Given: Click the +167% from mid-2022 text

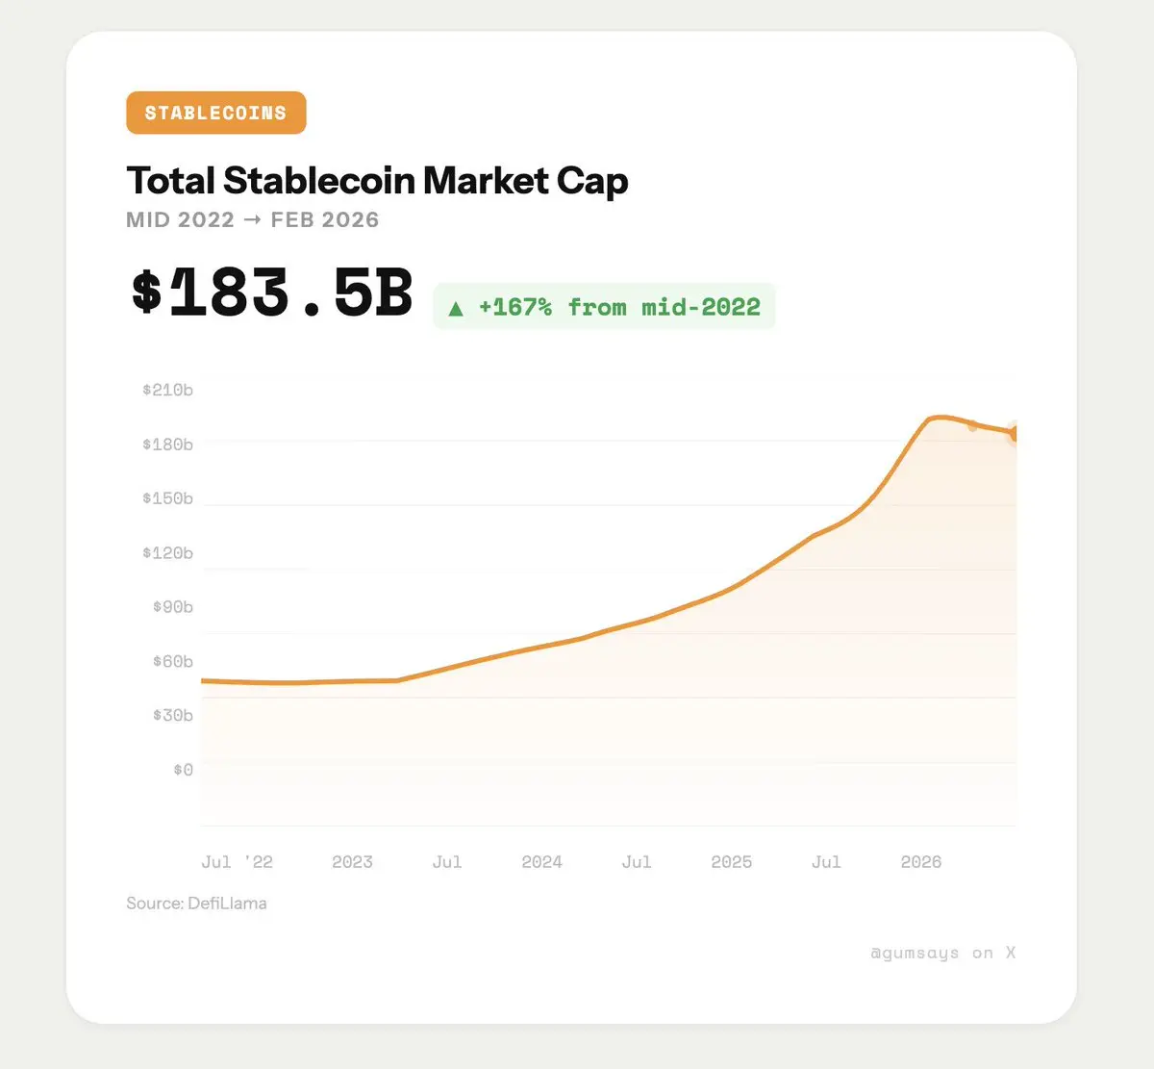Looking at the screenshot, I should point(618,307).
